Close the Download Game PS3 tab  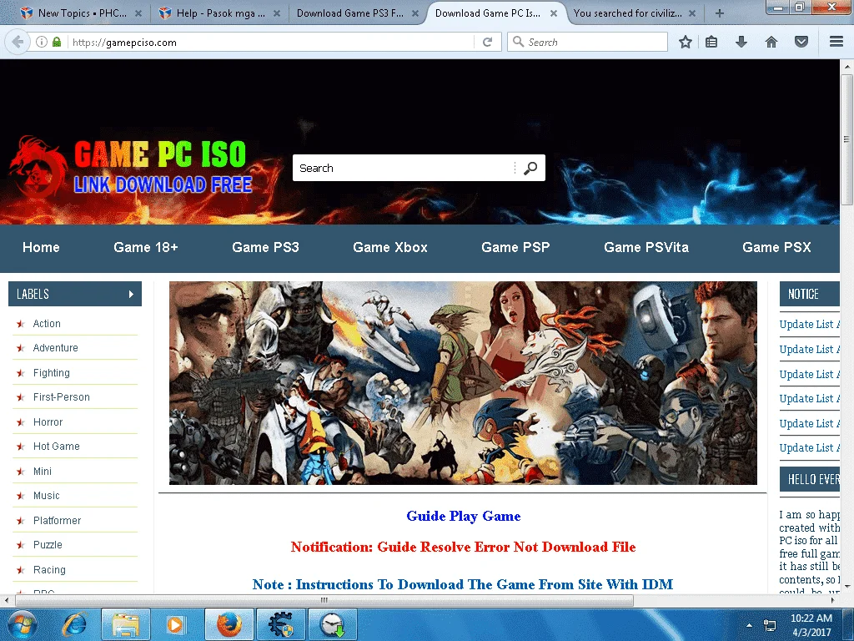tap(415, 13)
